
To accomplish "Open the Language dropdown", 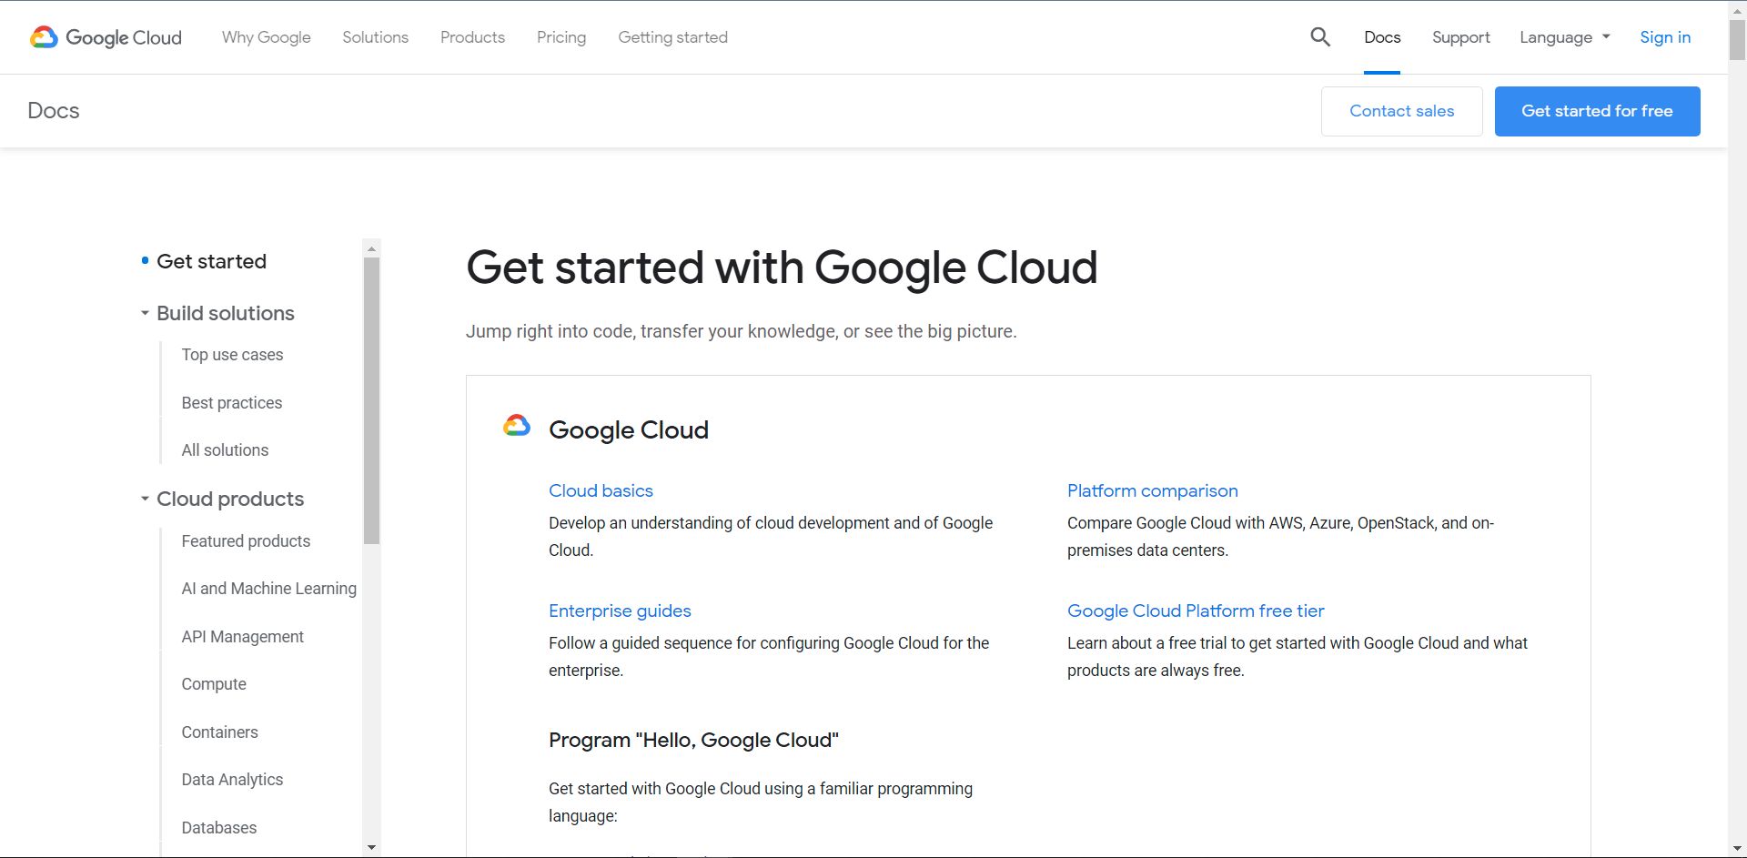I will click(1565, 37).
